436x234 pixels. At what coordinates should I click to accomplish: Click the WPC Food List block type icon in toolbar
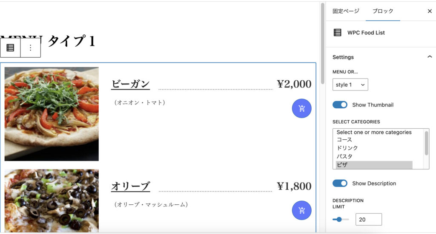10,48
